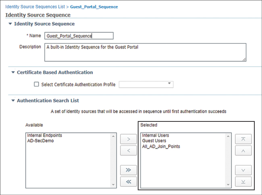Image resolution: width=262 pixels, height=195 pixels.
Task: Click the move down arrow button
Action: 243,170
